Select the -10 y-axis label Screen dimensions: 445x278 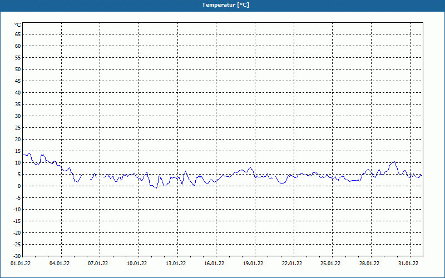pos(17,210)
